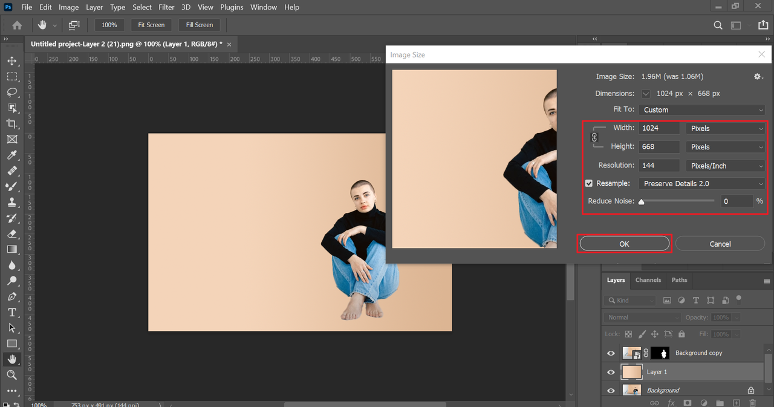Select the Move tool
774x407 pixels.
(x=11, y=61)
